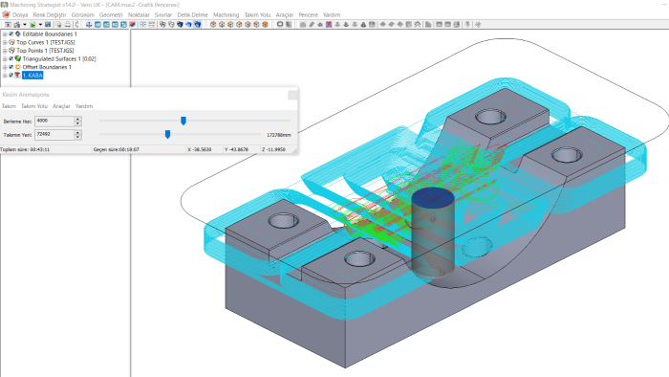669x377 pixels.
Task: Open the Görünüm menu
Action: [83, 14]
